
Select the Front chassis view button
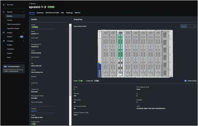[184, 26]
